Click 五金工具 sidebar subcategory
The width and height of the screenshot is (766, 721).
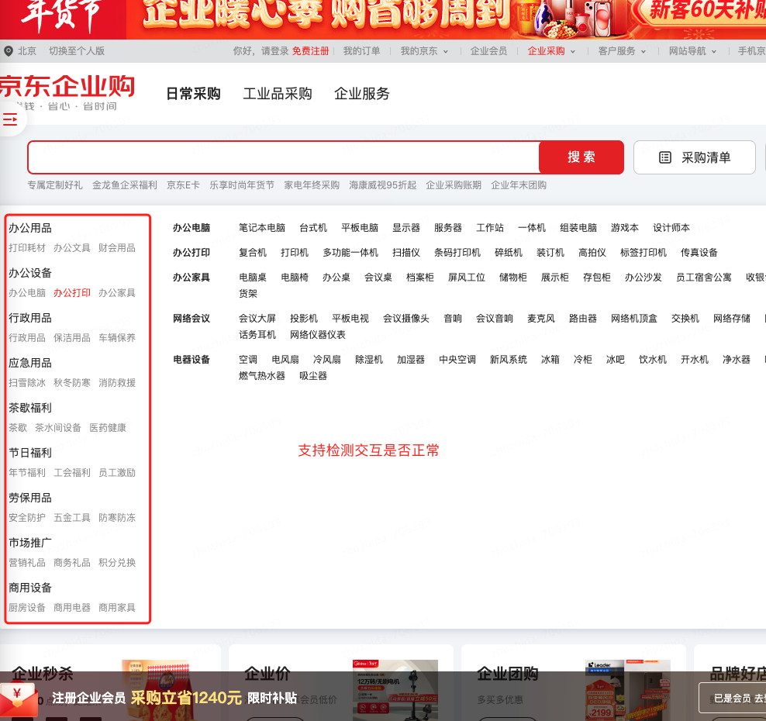72,517
